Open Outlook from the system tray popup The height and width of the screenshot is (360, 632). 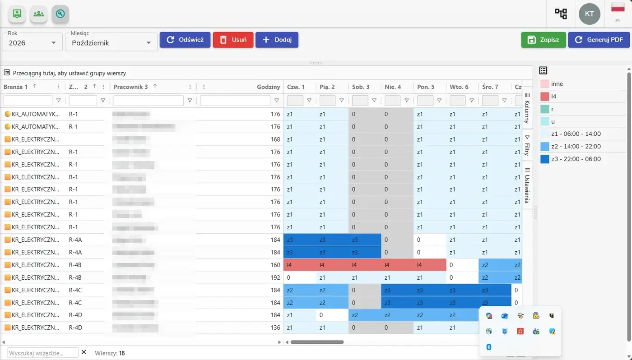(505, 316)
